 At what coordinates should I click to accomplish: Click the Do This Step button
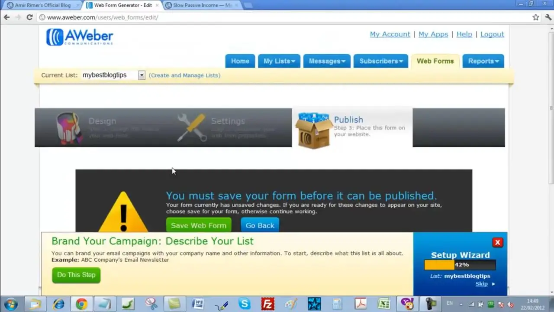(x=76, y=275)
